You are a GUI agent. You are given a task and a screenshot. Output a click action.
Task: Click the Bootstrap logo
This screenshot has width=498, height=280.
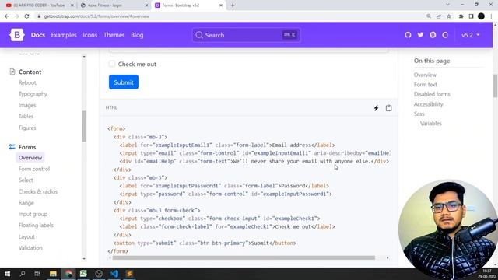[x=17, y=35]
